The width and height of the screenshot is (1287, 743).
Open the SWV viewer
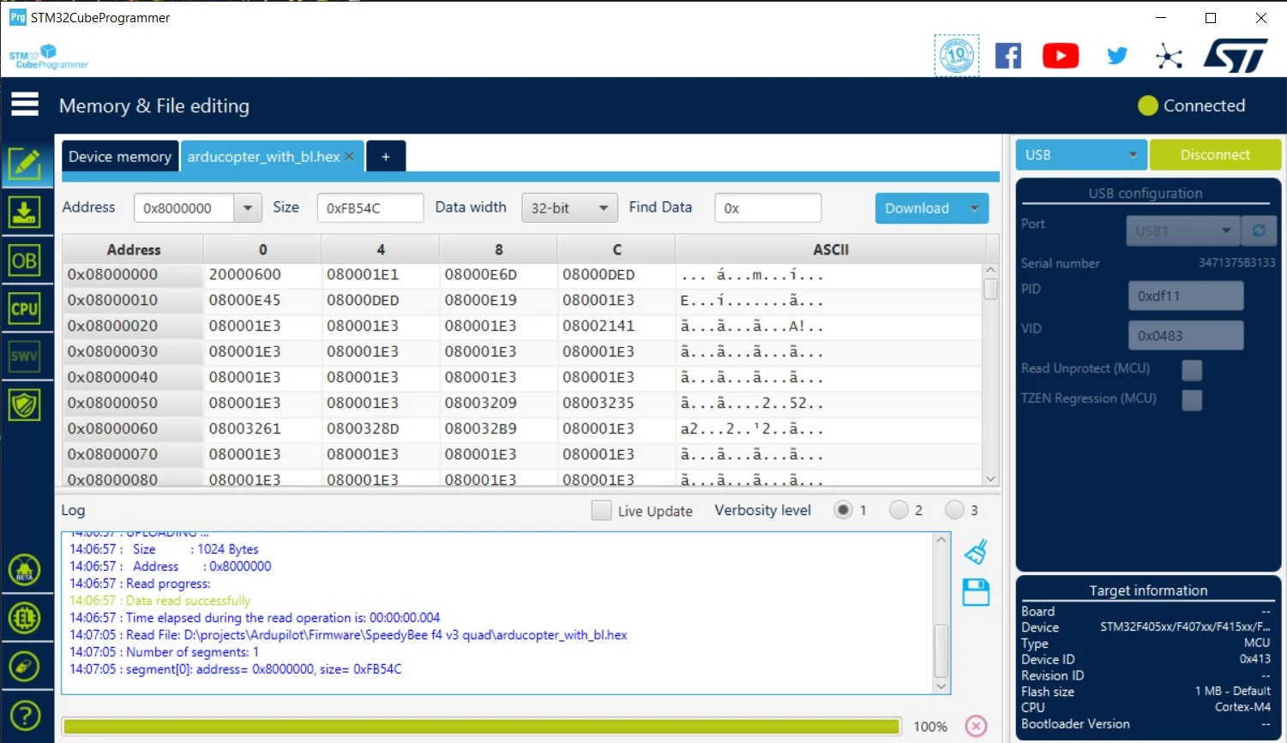tap(27, 355)
